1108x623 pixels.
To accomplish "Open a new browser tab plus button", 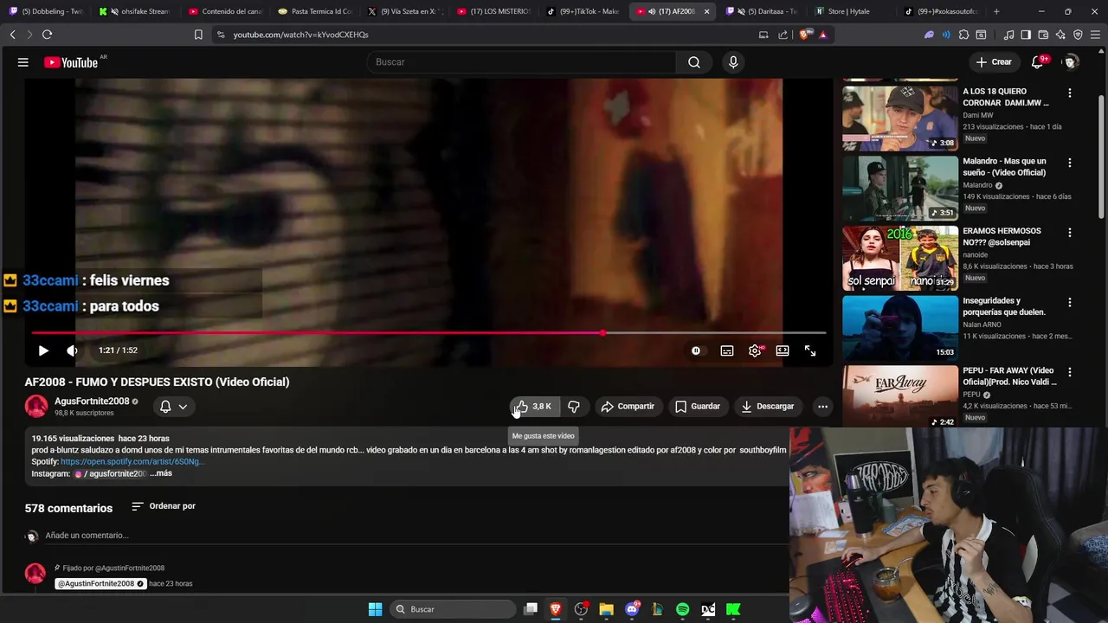I will click(x=996, y=11).
